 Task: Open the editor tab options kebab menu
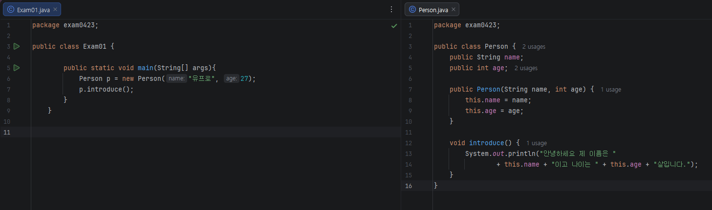click(x=391, y=9)
